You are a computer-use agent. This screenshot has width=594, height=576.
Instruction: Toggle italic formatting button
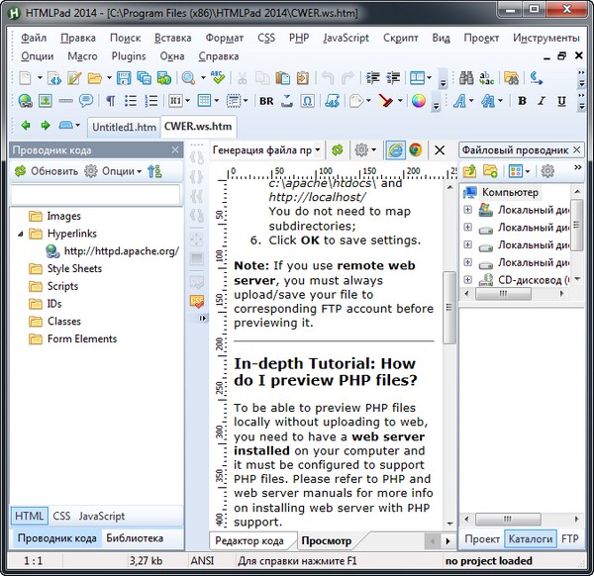pos(544,100)
